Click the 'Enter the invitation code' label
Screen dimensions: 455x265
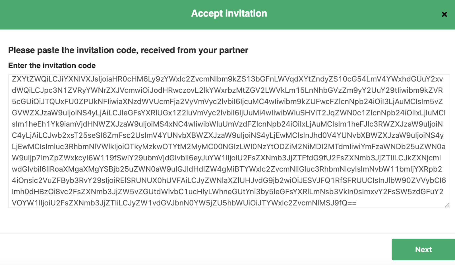(52, 66)
